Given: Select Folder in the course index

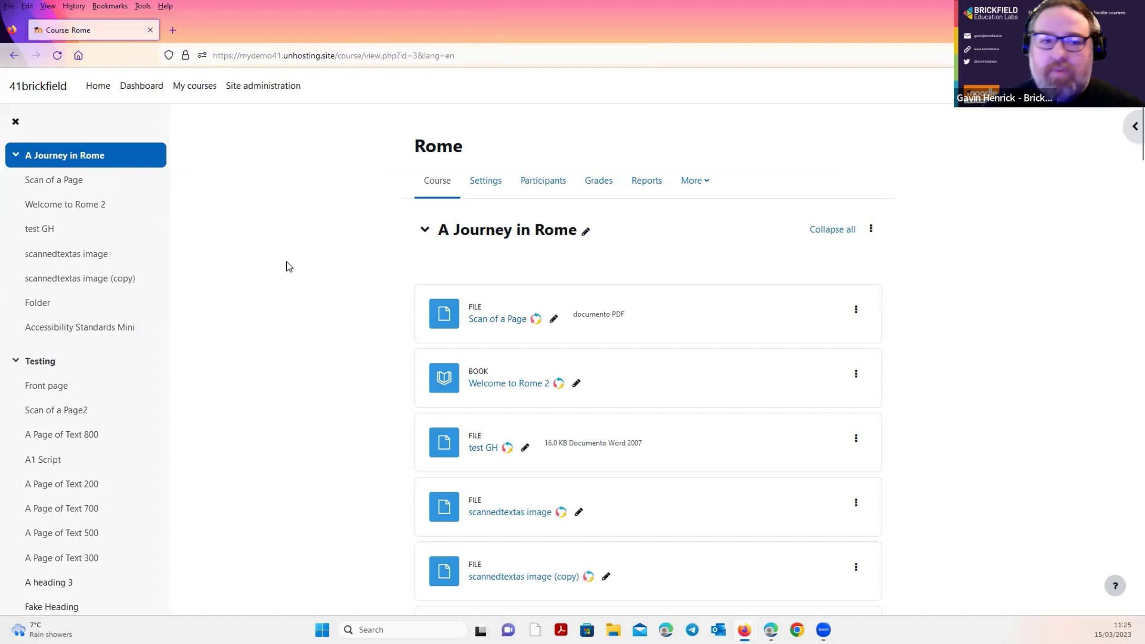Looking at the screenshot, I should click(x=38, y=303).
